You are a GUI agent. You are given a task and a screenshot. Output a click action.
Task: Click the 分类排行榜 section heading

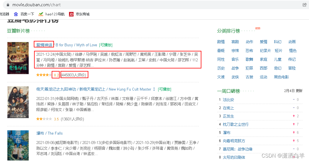(x=229, y=31)
